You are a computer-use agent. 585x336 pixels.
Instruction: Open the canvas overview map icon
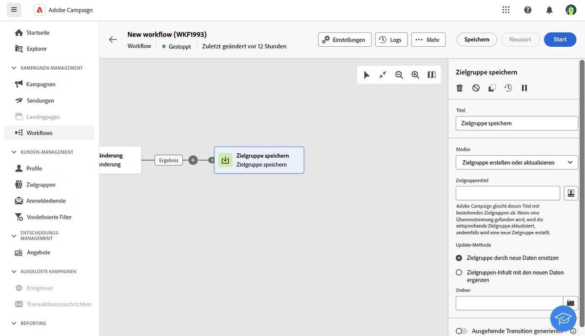pos(431,75)
